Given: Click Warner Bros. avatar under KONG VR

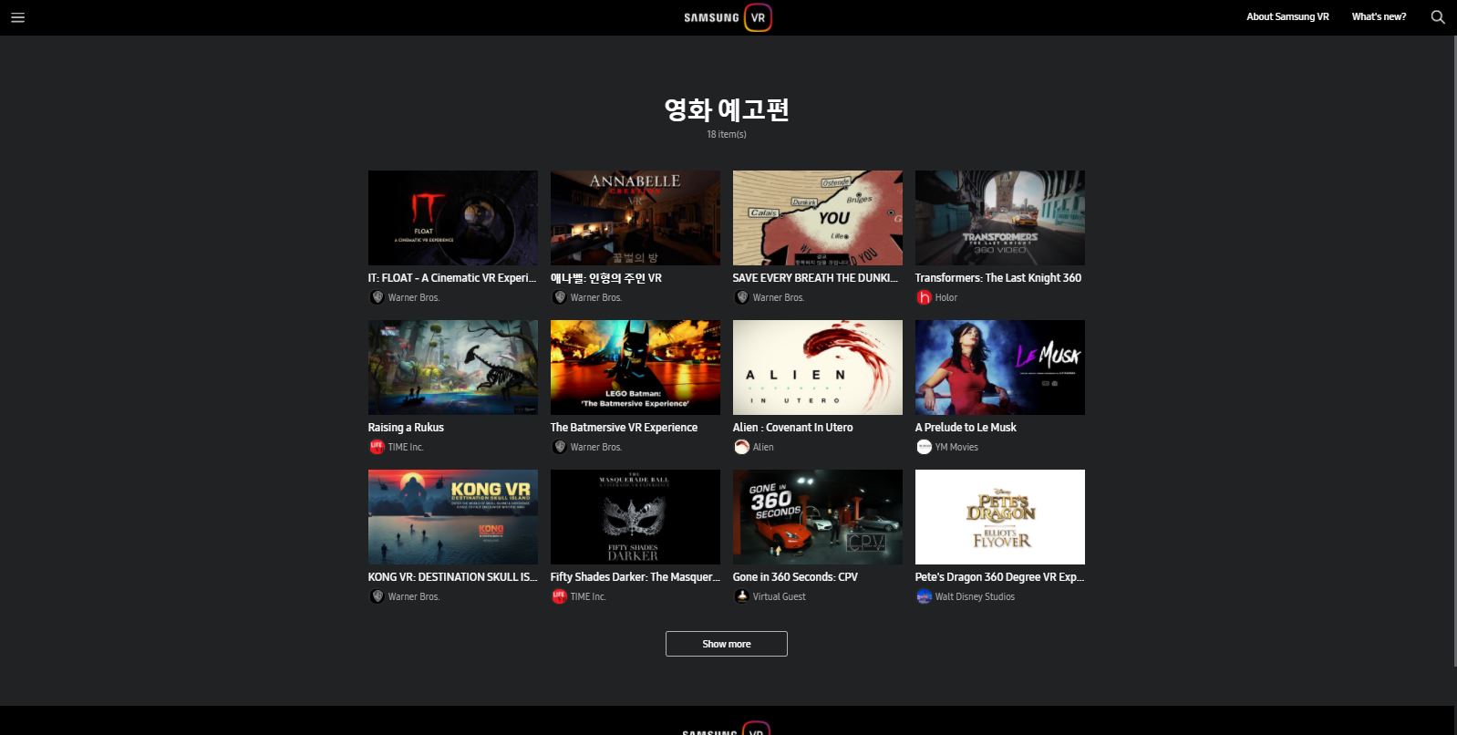Looking at the screenshot, I should coord(377,596).
